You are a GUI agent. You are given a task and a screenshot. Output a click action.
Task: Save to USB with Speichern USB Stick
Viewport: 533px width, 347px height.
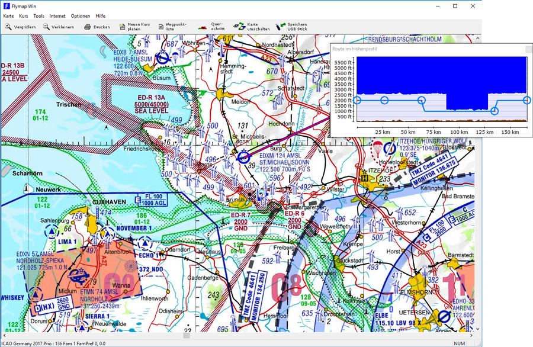[x=291, y=27]
